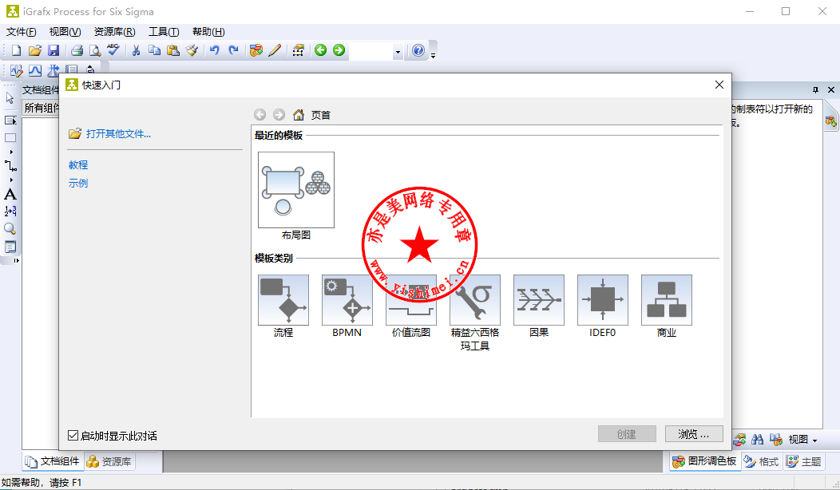Screen dimensions: 840x490
Task: Toggle the show-dialog-at-startup checkbox
Action: point(73,436)
